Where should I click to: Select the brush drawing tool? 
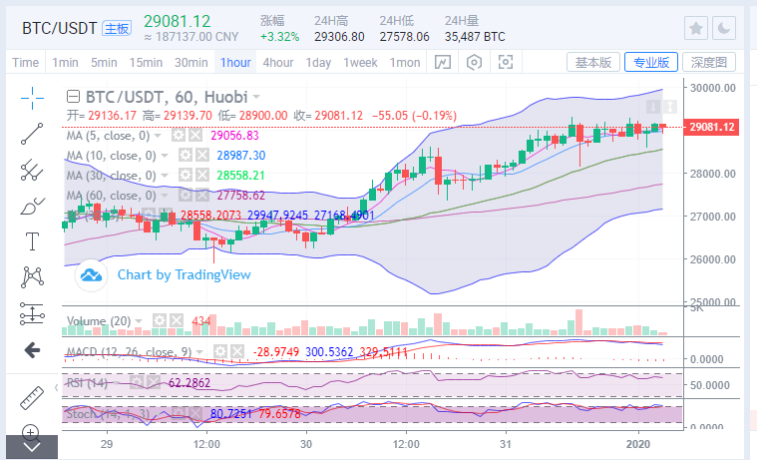pyautogui.click(x=32, y=208)
